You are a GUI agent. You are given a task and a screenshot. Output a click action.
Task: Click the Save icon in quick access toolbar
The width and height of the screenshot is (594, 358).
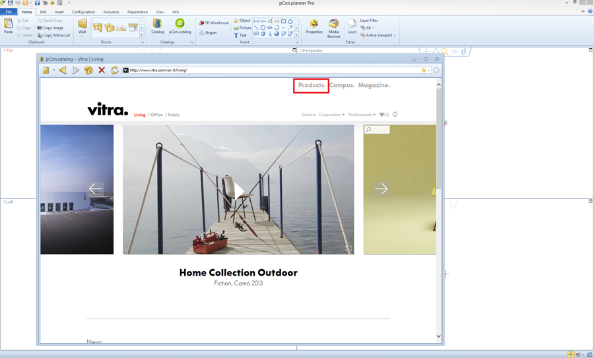tap(10, 3)
